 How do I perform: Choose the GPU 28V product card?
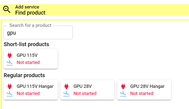87,90
